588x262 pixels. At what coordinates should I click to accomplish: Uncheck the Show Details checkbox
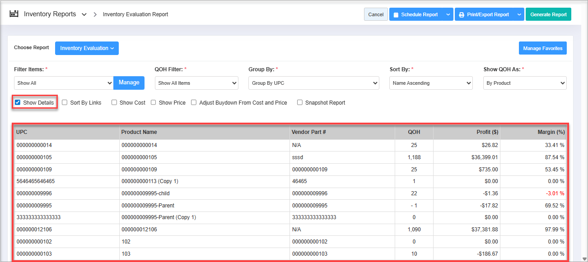[18, 103]
